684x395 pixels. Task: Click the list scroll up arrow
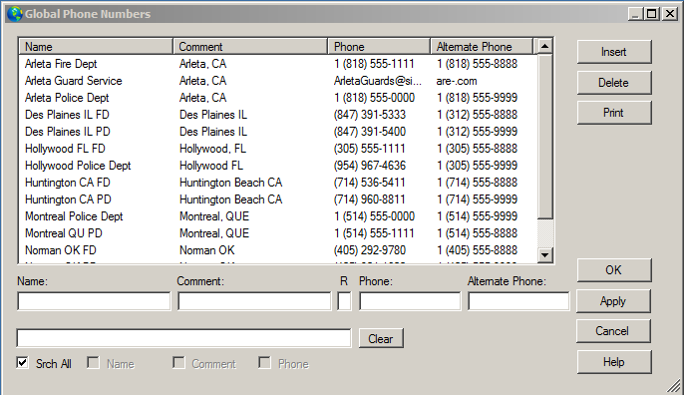544,46
